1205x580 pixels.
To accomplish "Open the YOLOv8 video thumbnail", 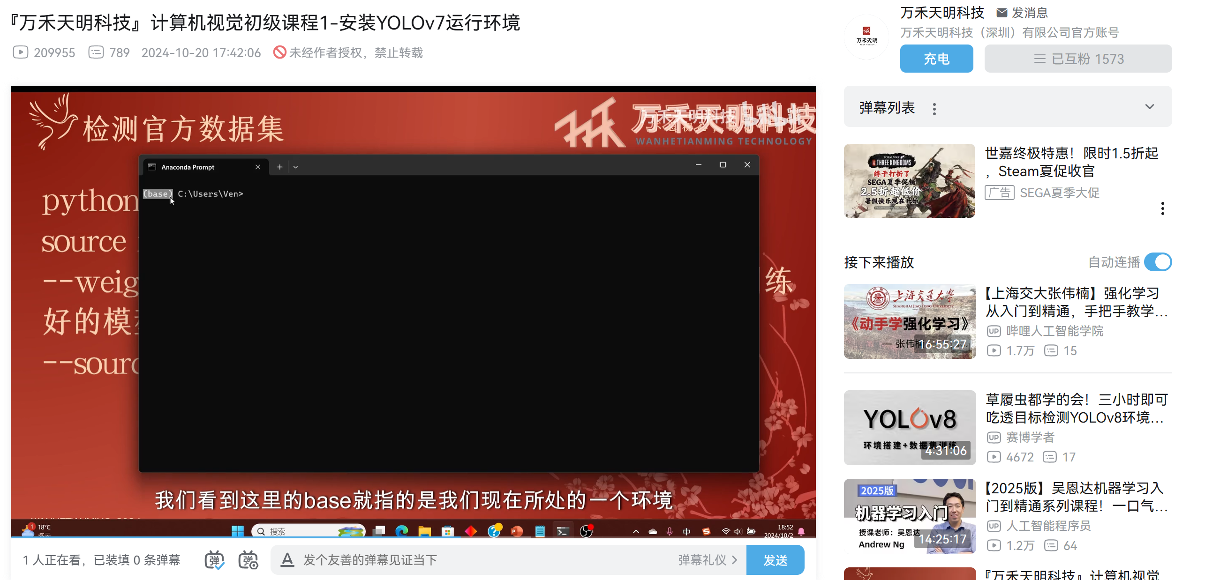I will pos(910,428).
